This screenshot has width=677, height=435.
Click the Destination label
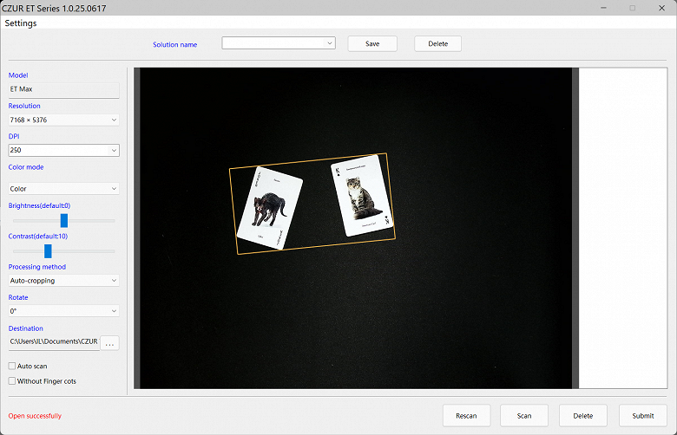26,328
